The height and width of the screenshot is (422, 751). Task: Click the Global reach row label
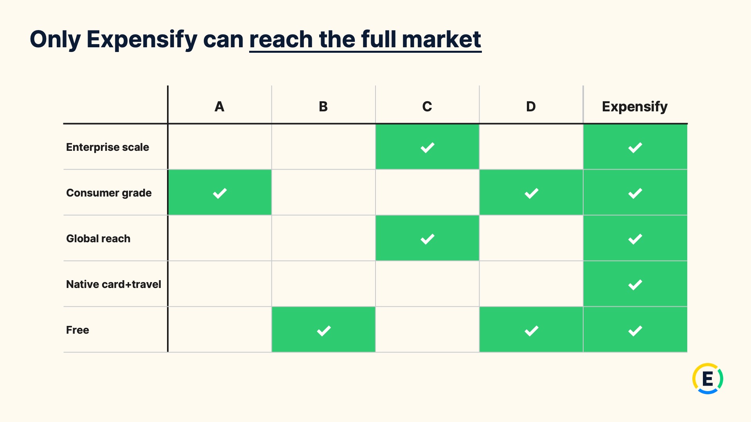(98, 239)
